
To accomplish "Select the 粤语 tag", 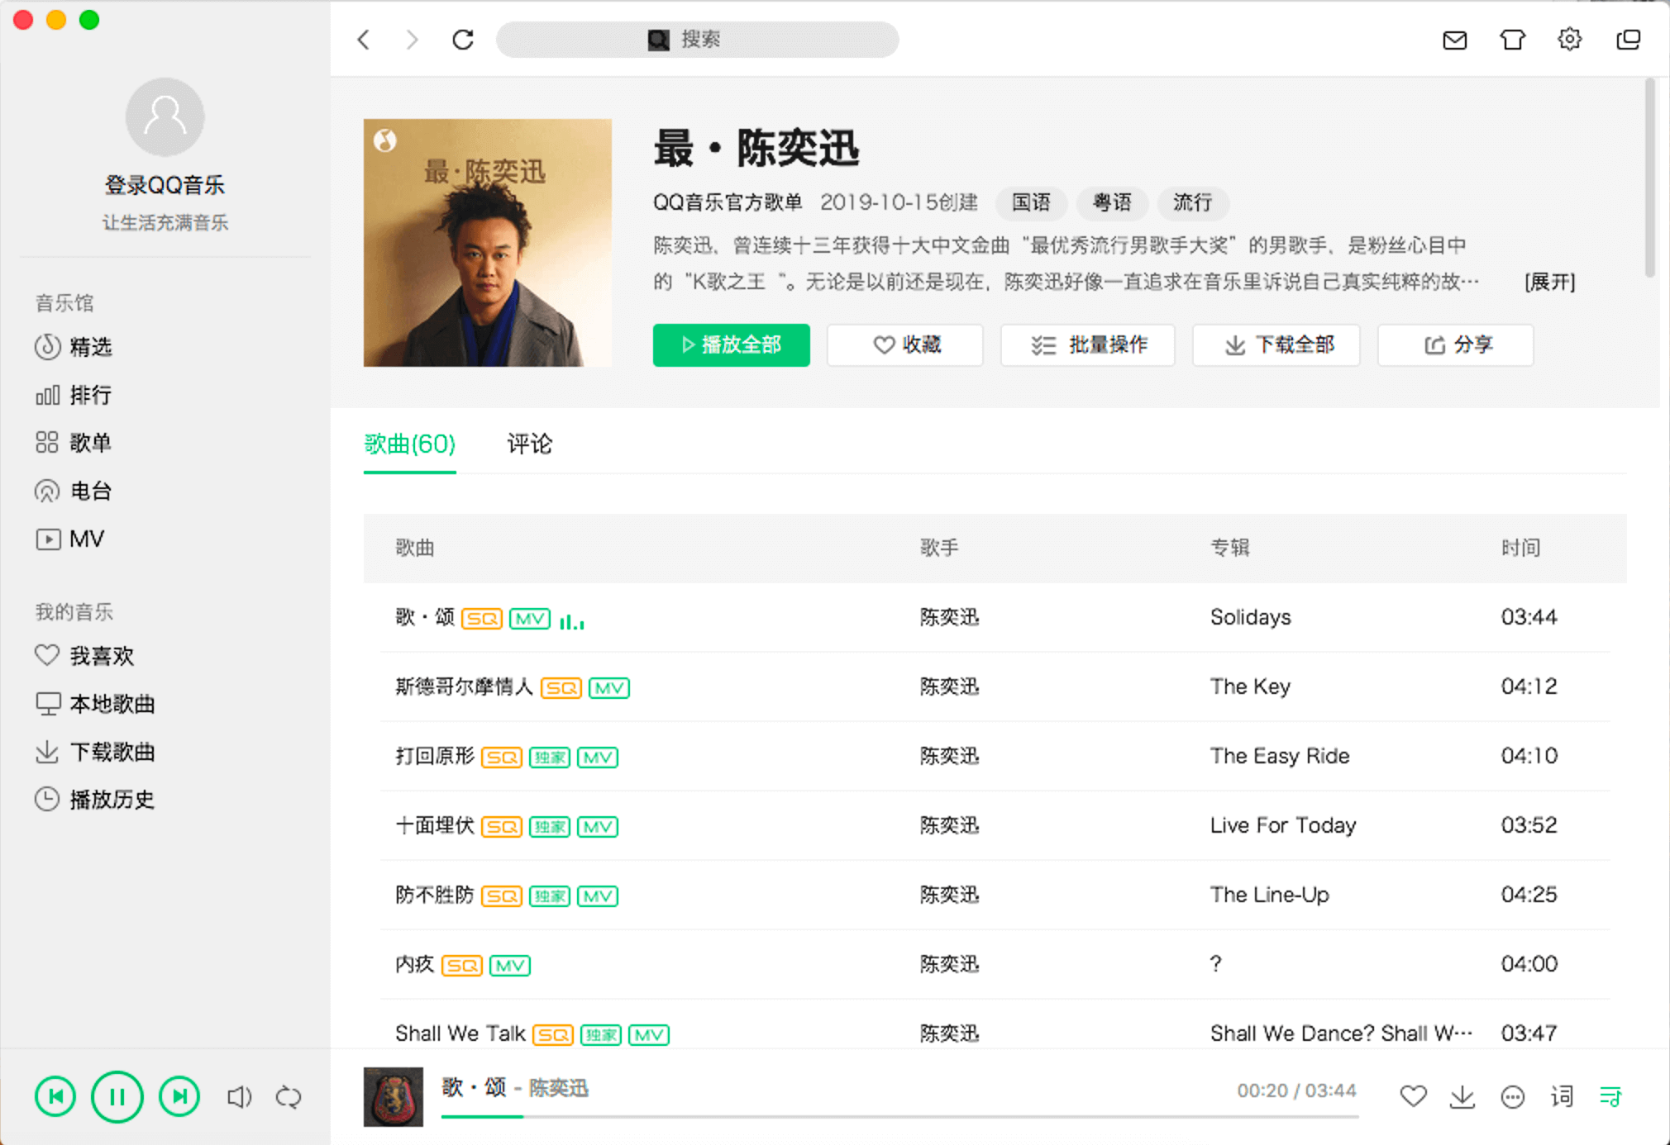I will pyautogui.click(x=1112, y=202).
